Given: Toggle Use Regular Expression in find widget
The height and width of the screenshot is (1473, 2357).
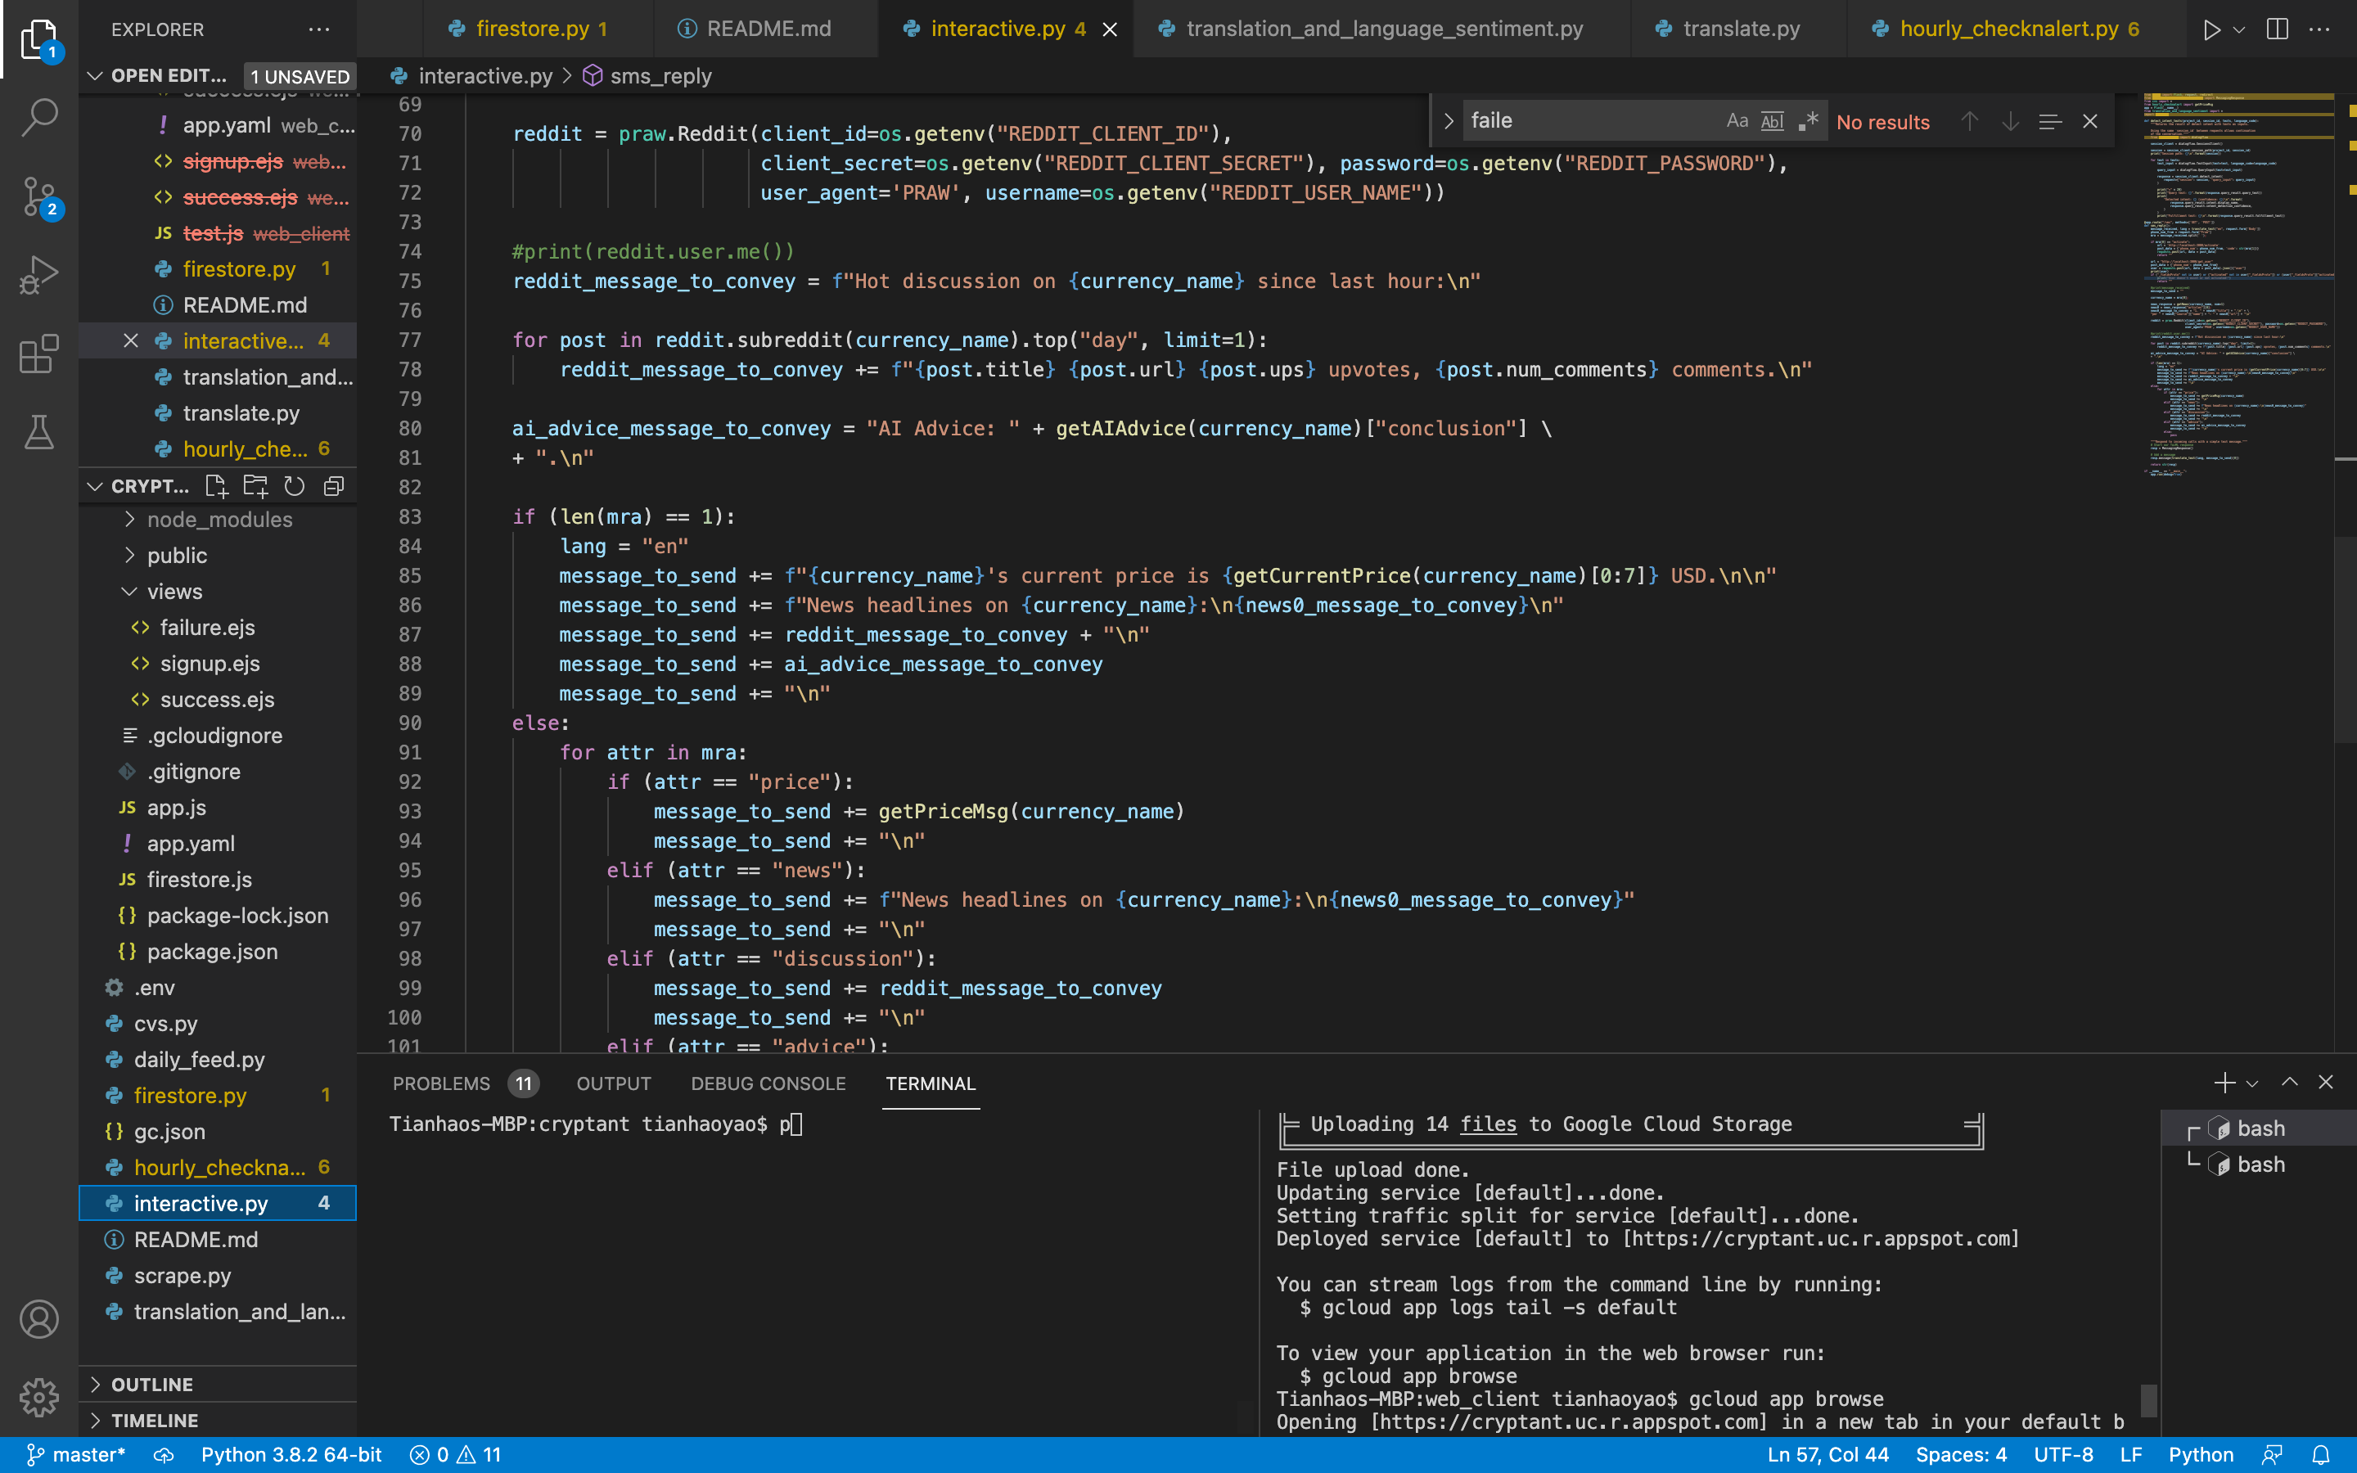Looking at the screenshot, I should [x=1808, y=121].
